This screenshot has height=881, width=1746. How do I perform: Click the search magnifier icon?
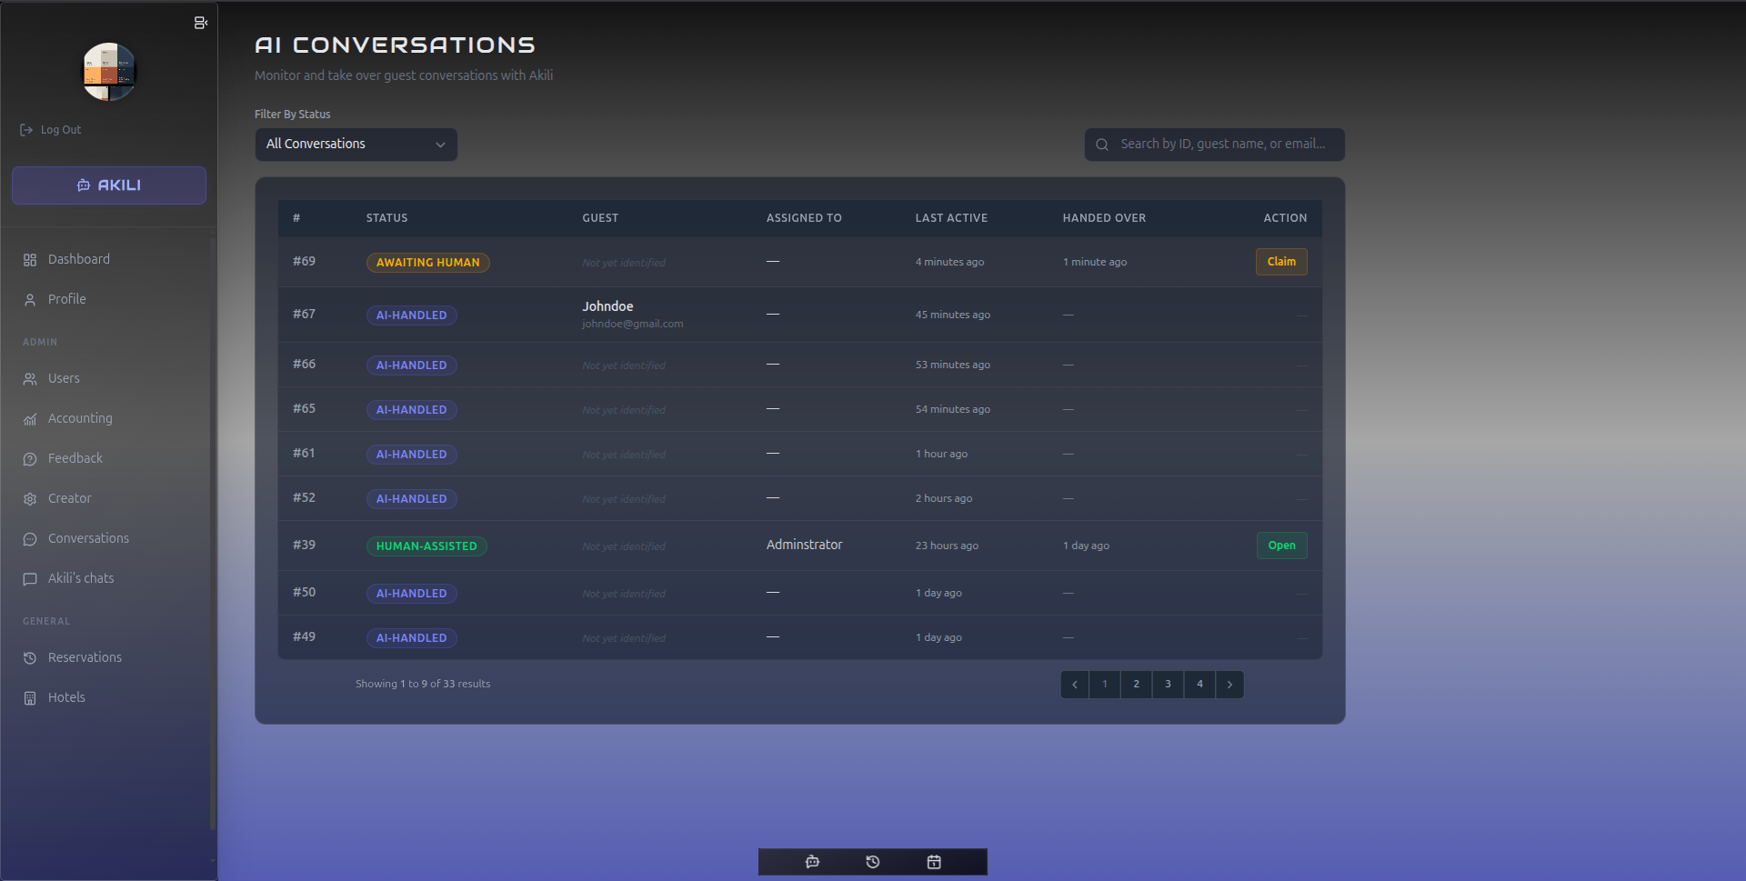(x=1102, y=145)
